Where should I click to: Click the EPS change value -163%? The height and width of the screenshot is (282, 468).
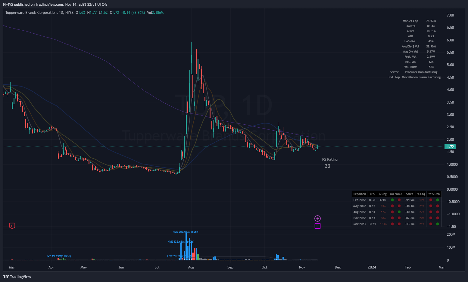pyautogui.click(x=383, y=224)
